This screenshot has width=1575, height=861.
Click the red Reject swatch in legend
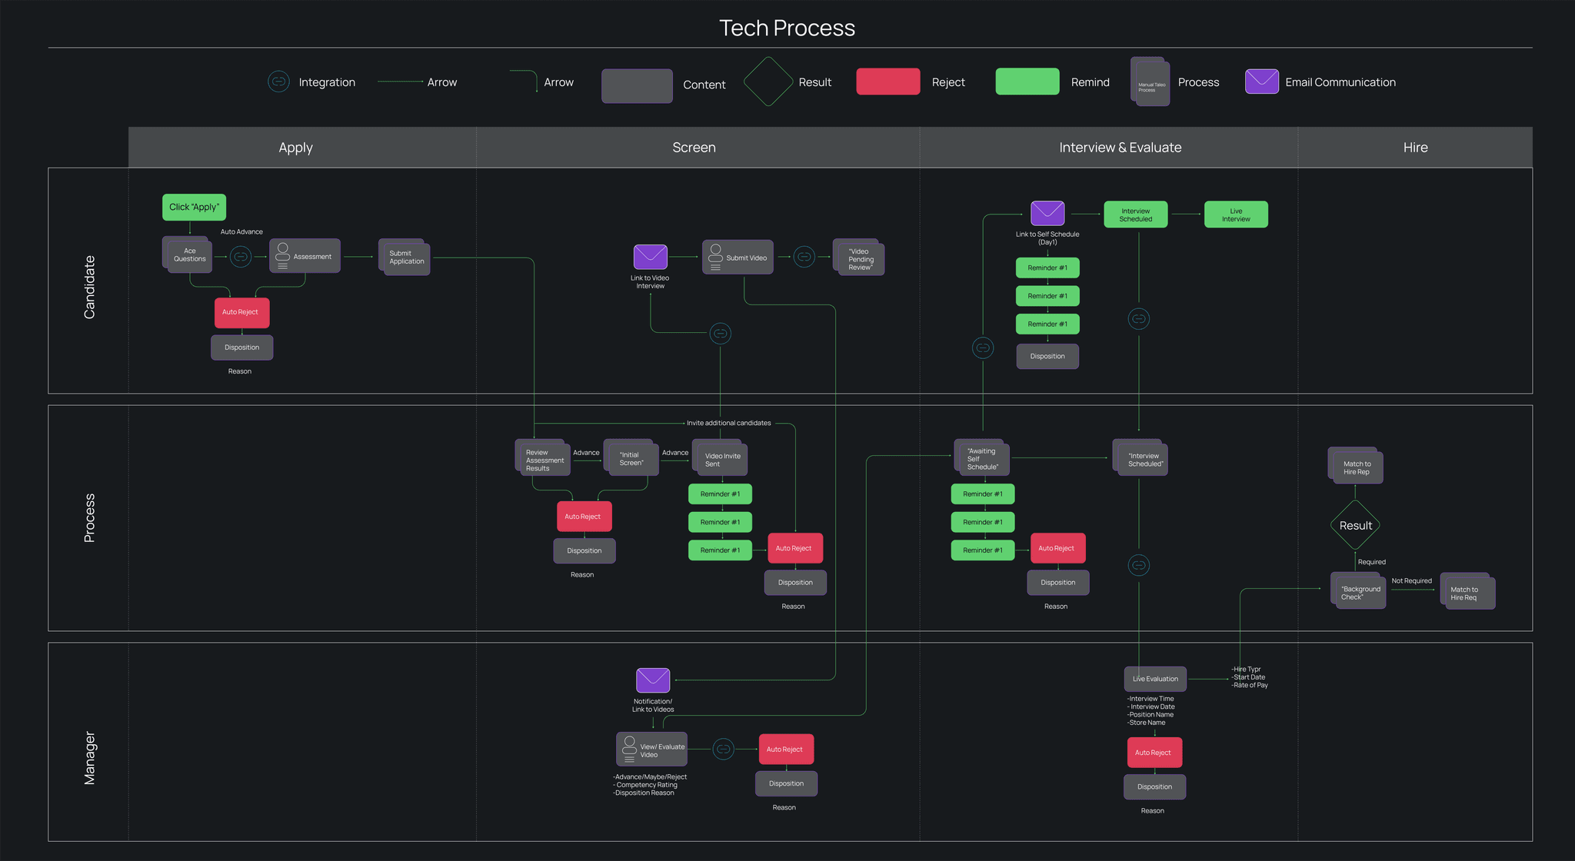pos(888,81)
